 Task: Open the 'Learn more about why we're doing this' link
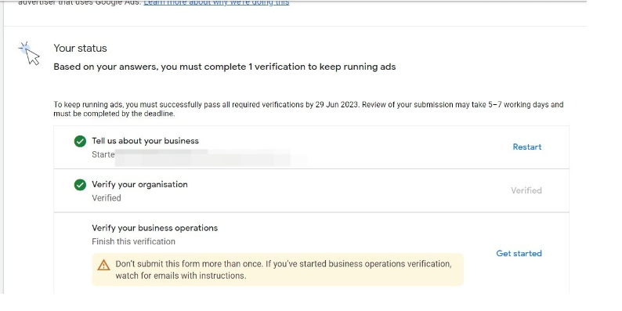tap(216, 3)
